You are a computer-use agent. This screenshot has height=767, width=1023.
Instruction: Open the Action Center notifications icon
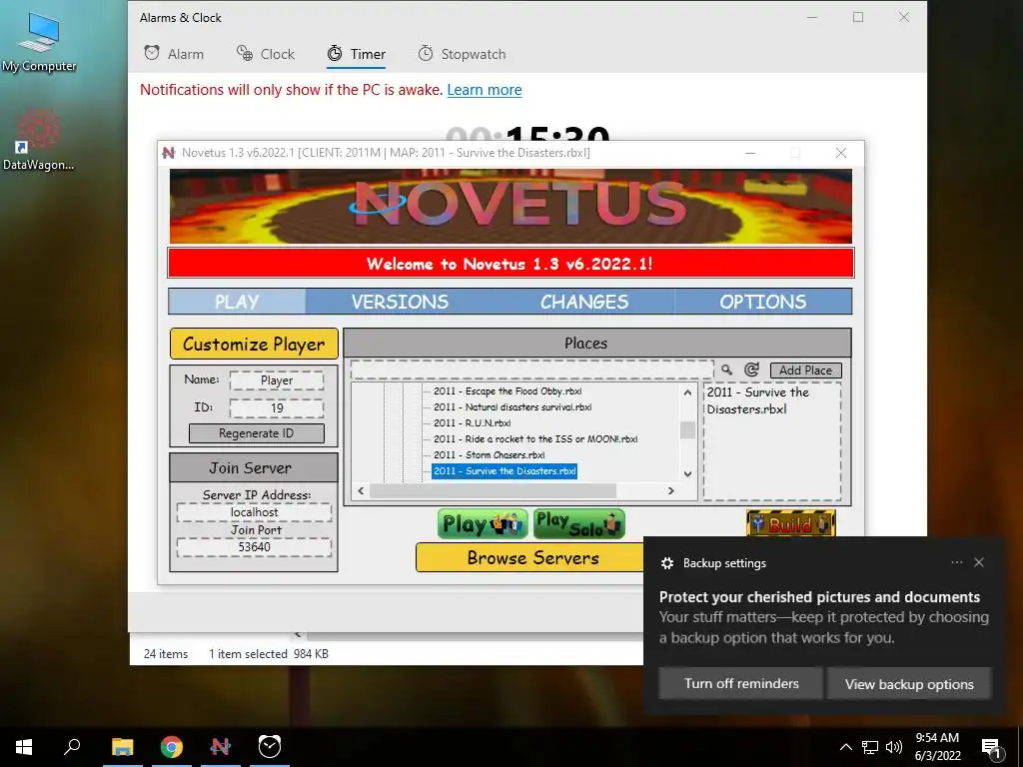point(992,748)
